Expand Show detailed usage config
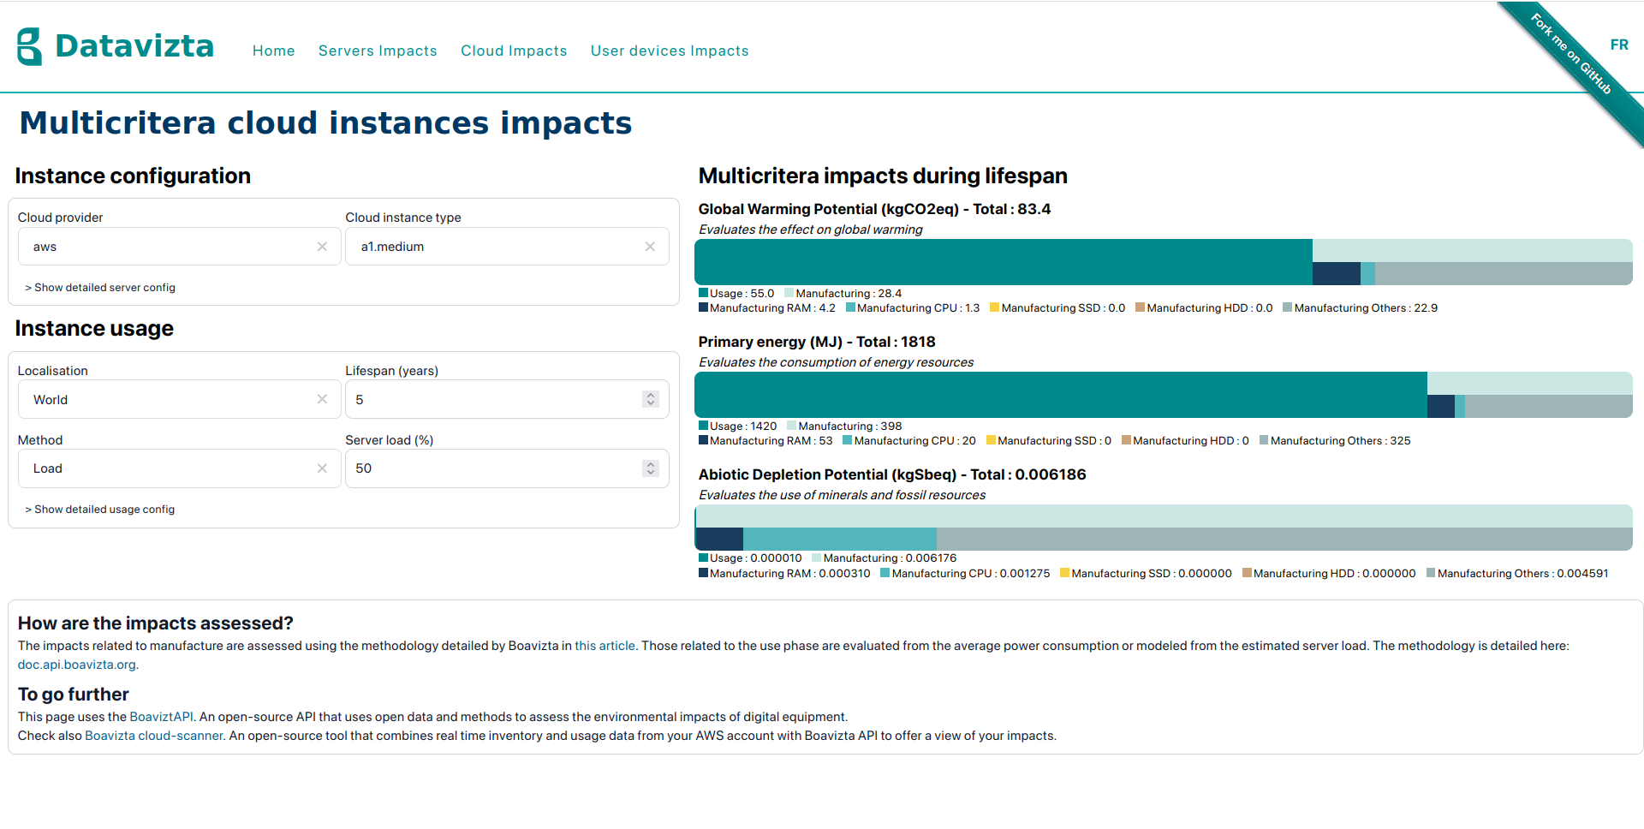Viewport: 1644px width, 829px height. [100, 510]
